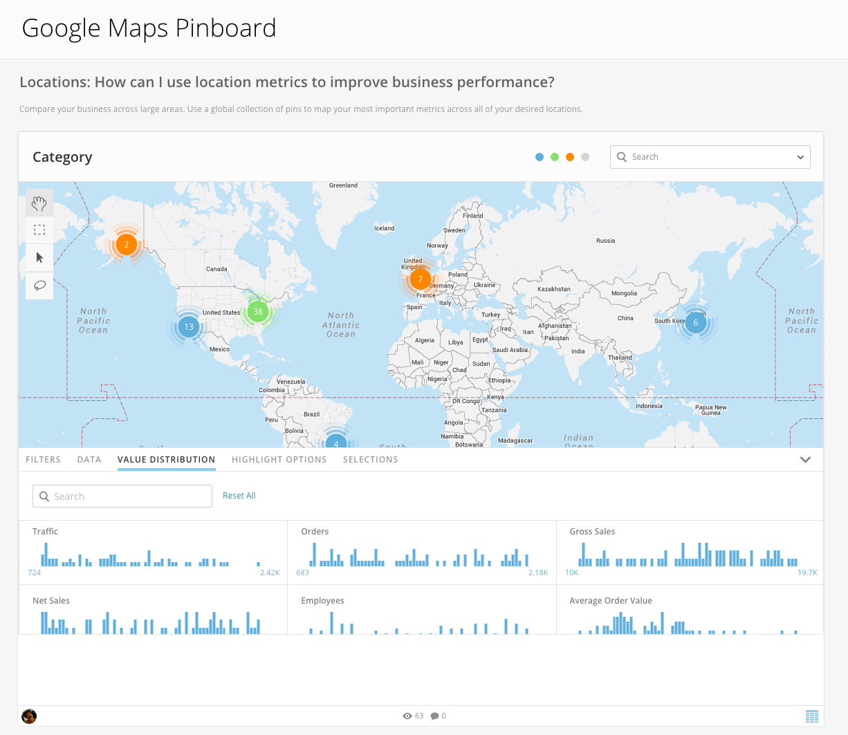Click the profile avatar at the bottom left
This screenshot has height=735, width=848.
[x=28, y=716]
